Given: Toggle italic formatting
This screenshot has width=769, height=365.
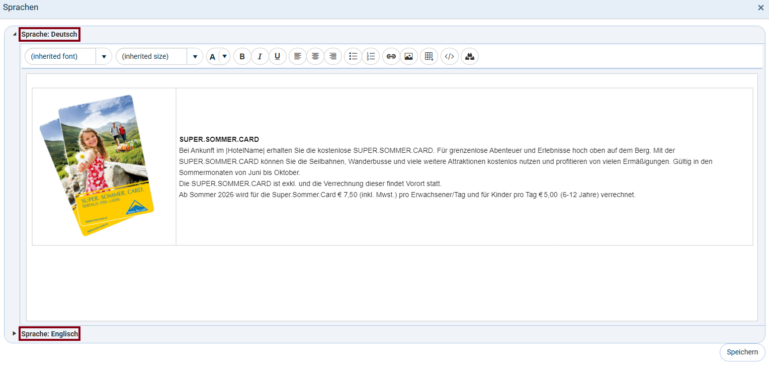Looking at the screenshot, I should point(260,56).
